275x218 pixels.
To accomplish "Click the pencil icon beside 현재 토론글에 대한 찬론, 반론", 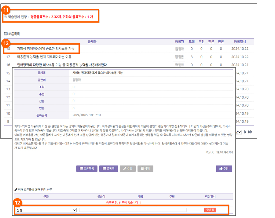I will click(16, 190).
